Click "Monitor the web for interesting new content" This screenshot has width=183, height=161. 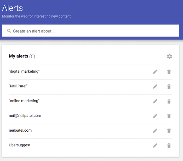point(36,16)
